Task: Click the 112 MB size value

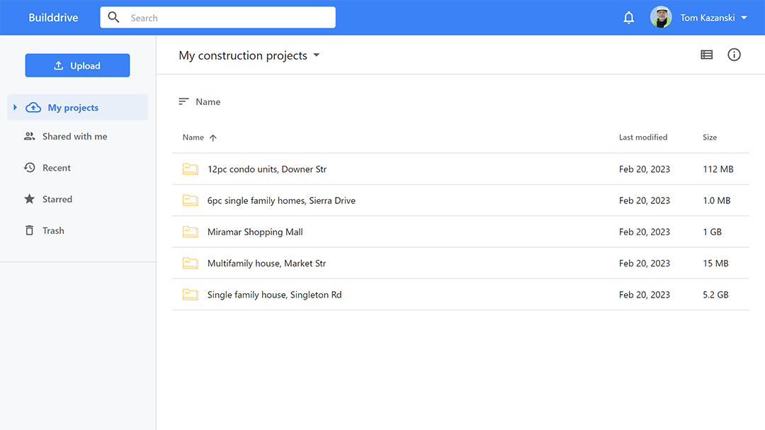Action: (x=718, y=169)
